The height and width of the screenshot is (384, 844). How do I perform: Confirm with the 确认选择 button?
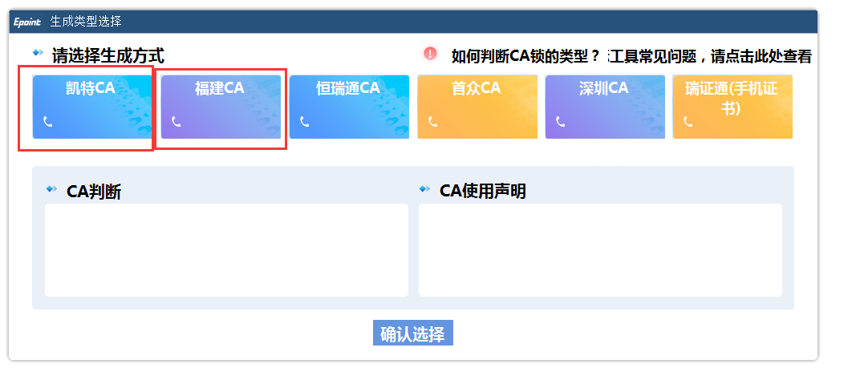pyautogui.click(x=413, y=333)
